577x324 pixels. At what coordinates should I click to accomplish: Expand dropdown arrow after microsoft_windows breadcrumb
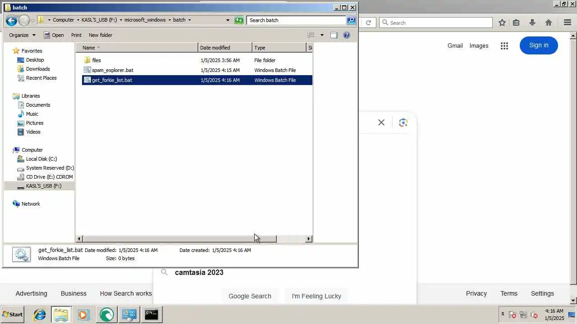tap(169, 20)
